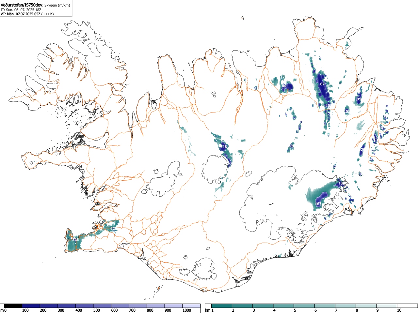Click the '226' value on the southwest peninsula
This screenshot has width=418, height=313.
(75, 240)
